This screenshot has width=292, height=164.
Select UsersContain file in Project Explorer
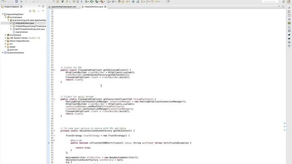[x=21, y=32]
